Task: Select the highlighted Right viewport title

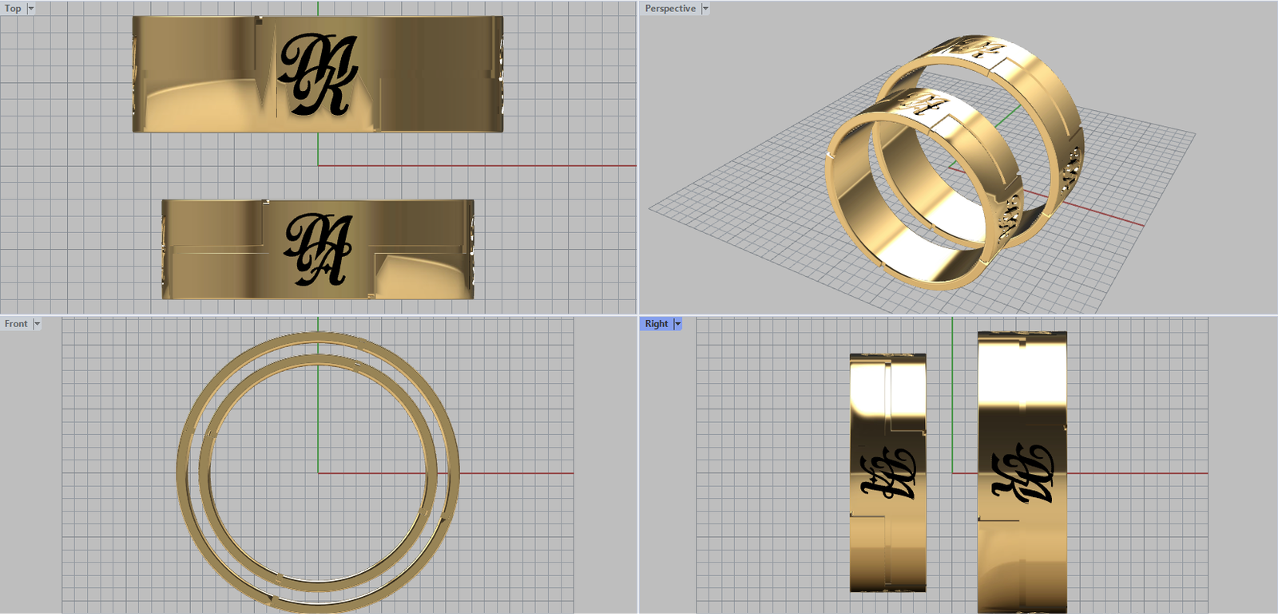Action: (x=656, y=324)
